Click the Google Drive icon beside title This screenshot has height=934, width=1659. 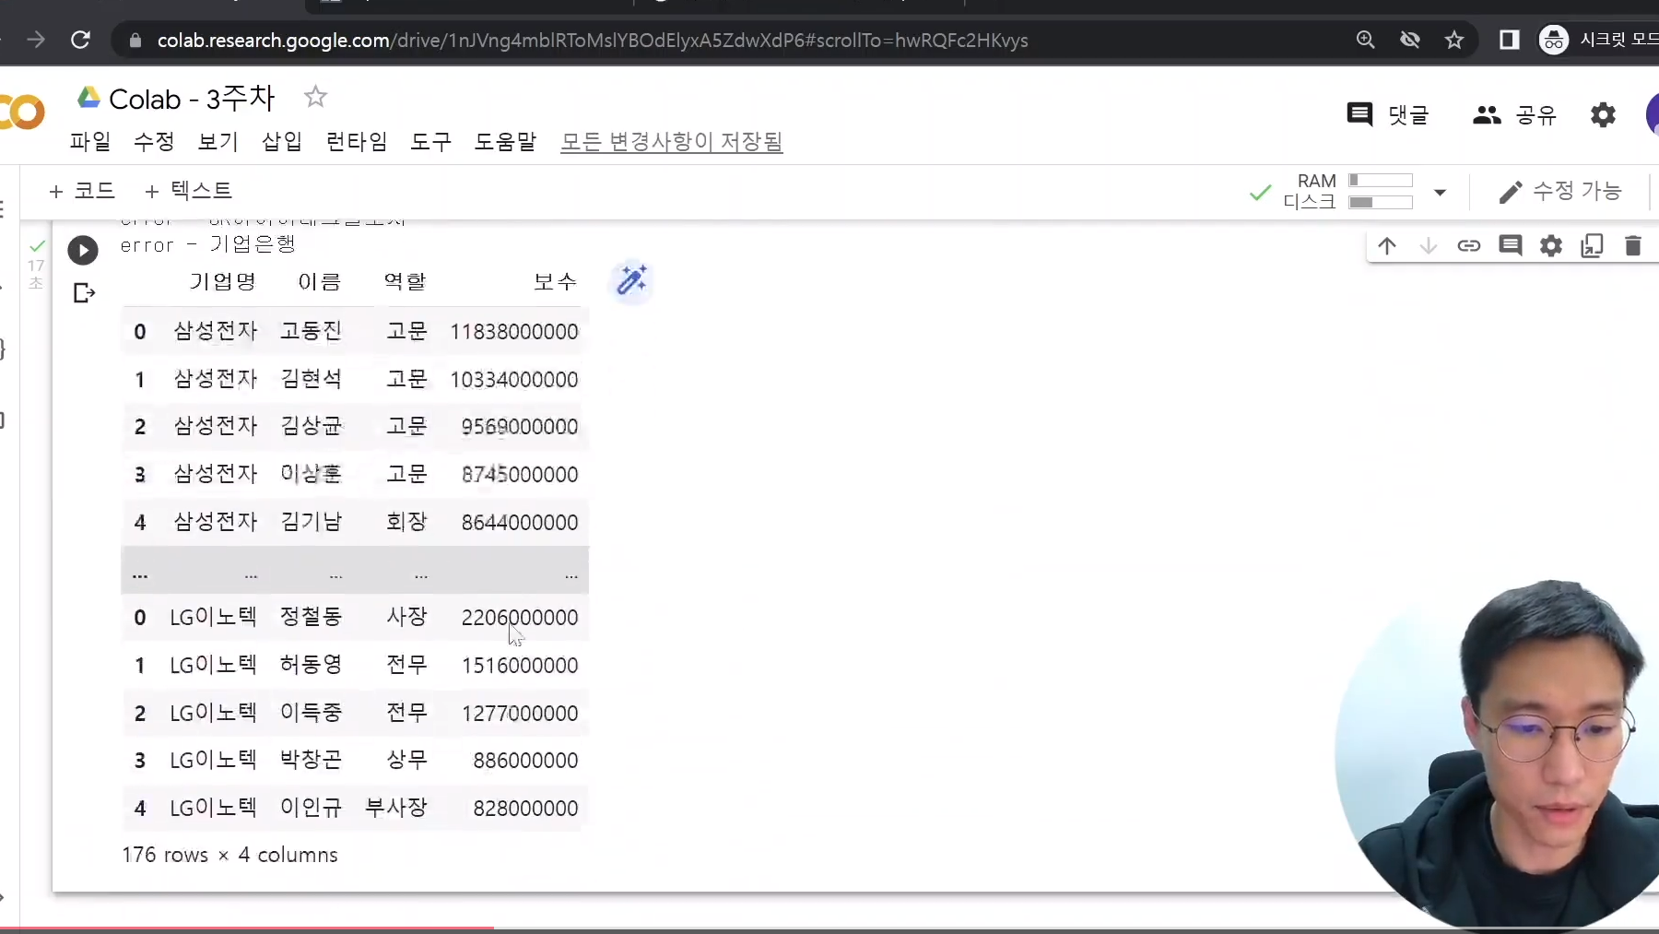[88, 97]
